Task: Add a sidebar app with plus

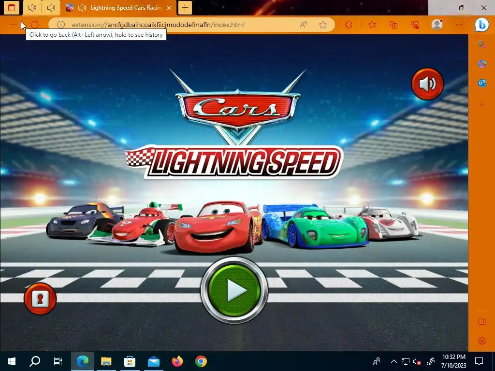Action: click(481, 104)
